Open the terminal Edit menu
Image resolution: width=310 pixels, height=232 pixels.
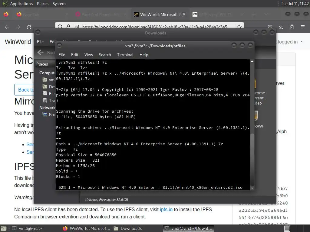pyautogui.click(x=74, y=55)
